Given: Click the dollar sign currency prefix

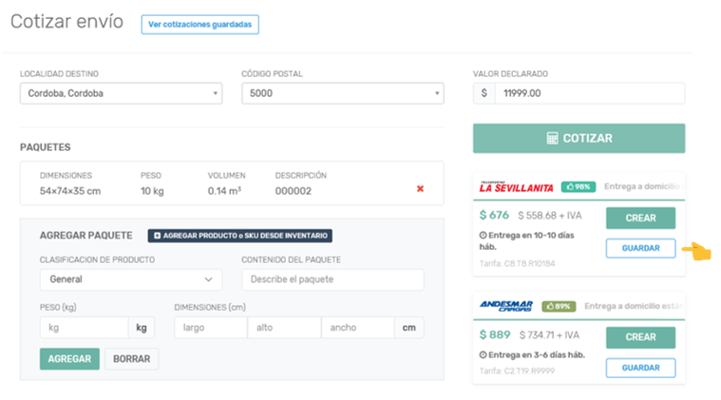Looking at the screenshot, I should [x=484, y=93].
